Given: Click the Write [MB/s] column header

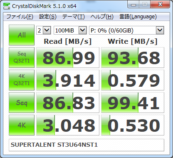Looking at the screenshot, I should (x=133, y=41).
